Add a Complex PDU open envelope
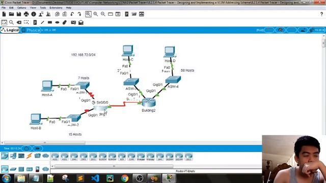This screenshot has width=326, height=183. point(81,22)
